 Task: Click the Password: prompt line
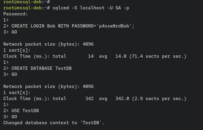[15, 14]
